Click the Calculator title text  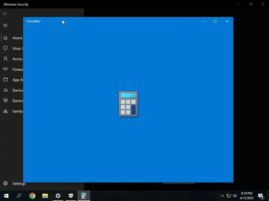click(x=33, y=21)
